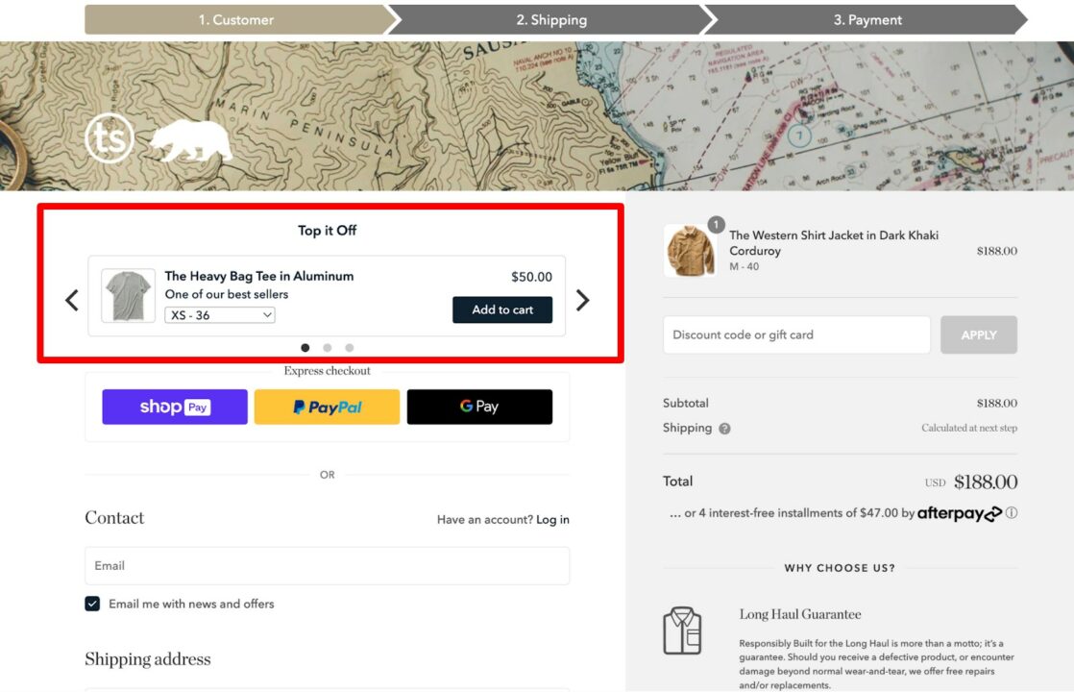The width and height of the screenshot is (1074, 692).
Task: Select second carousel dot indicator
Action: pos(328,347)
